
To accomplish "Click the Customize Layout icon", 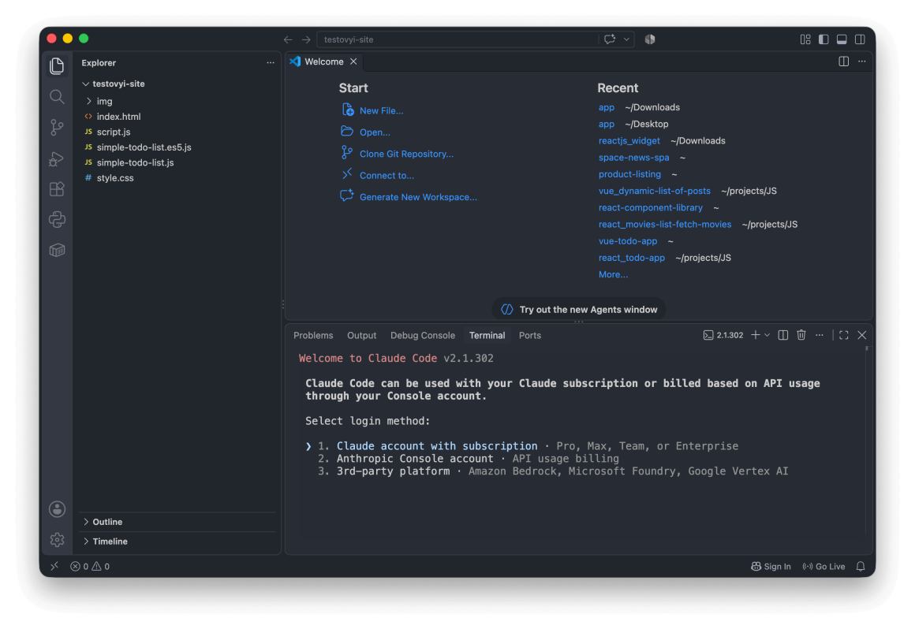I will [805, 39].
